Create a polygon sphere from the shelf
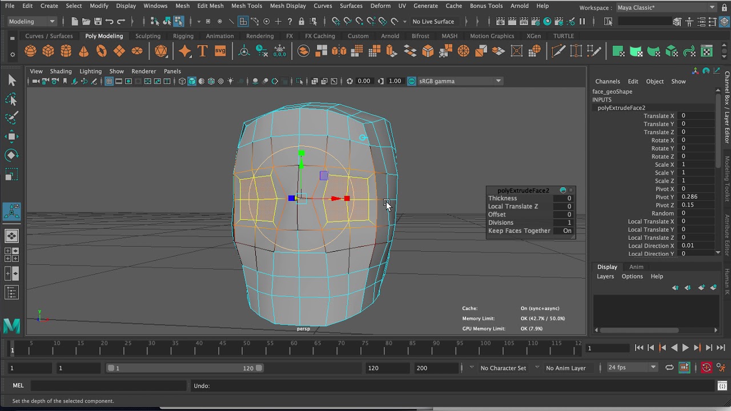 coord(30,51)
